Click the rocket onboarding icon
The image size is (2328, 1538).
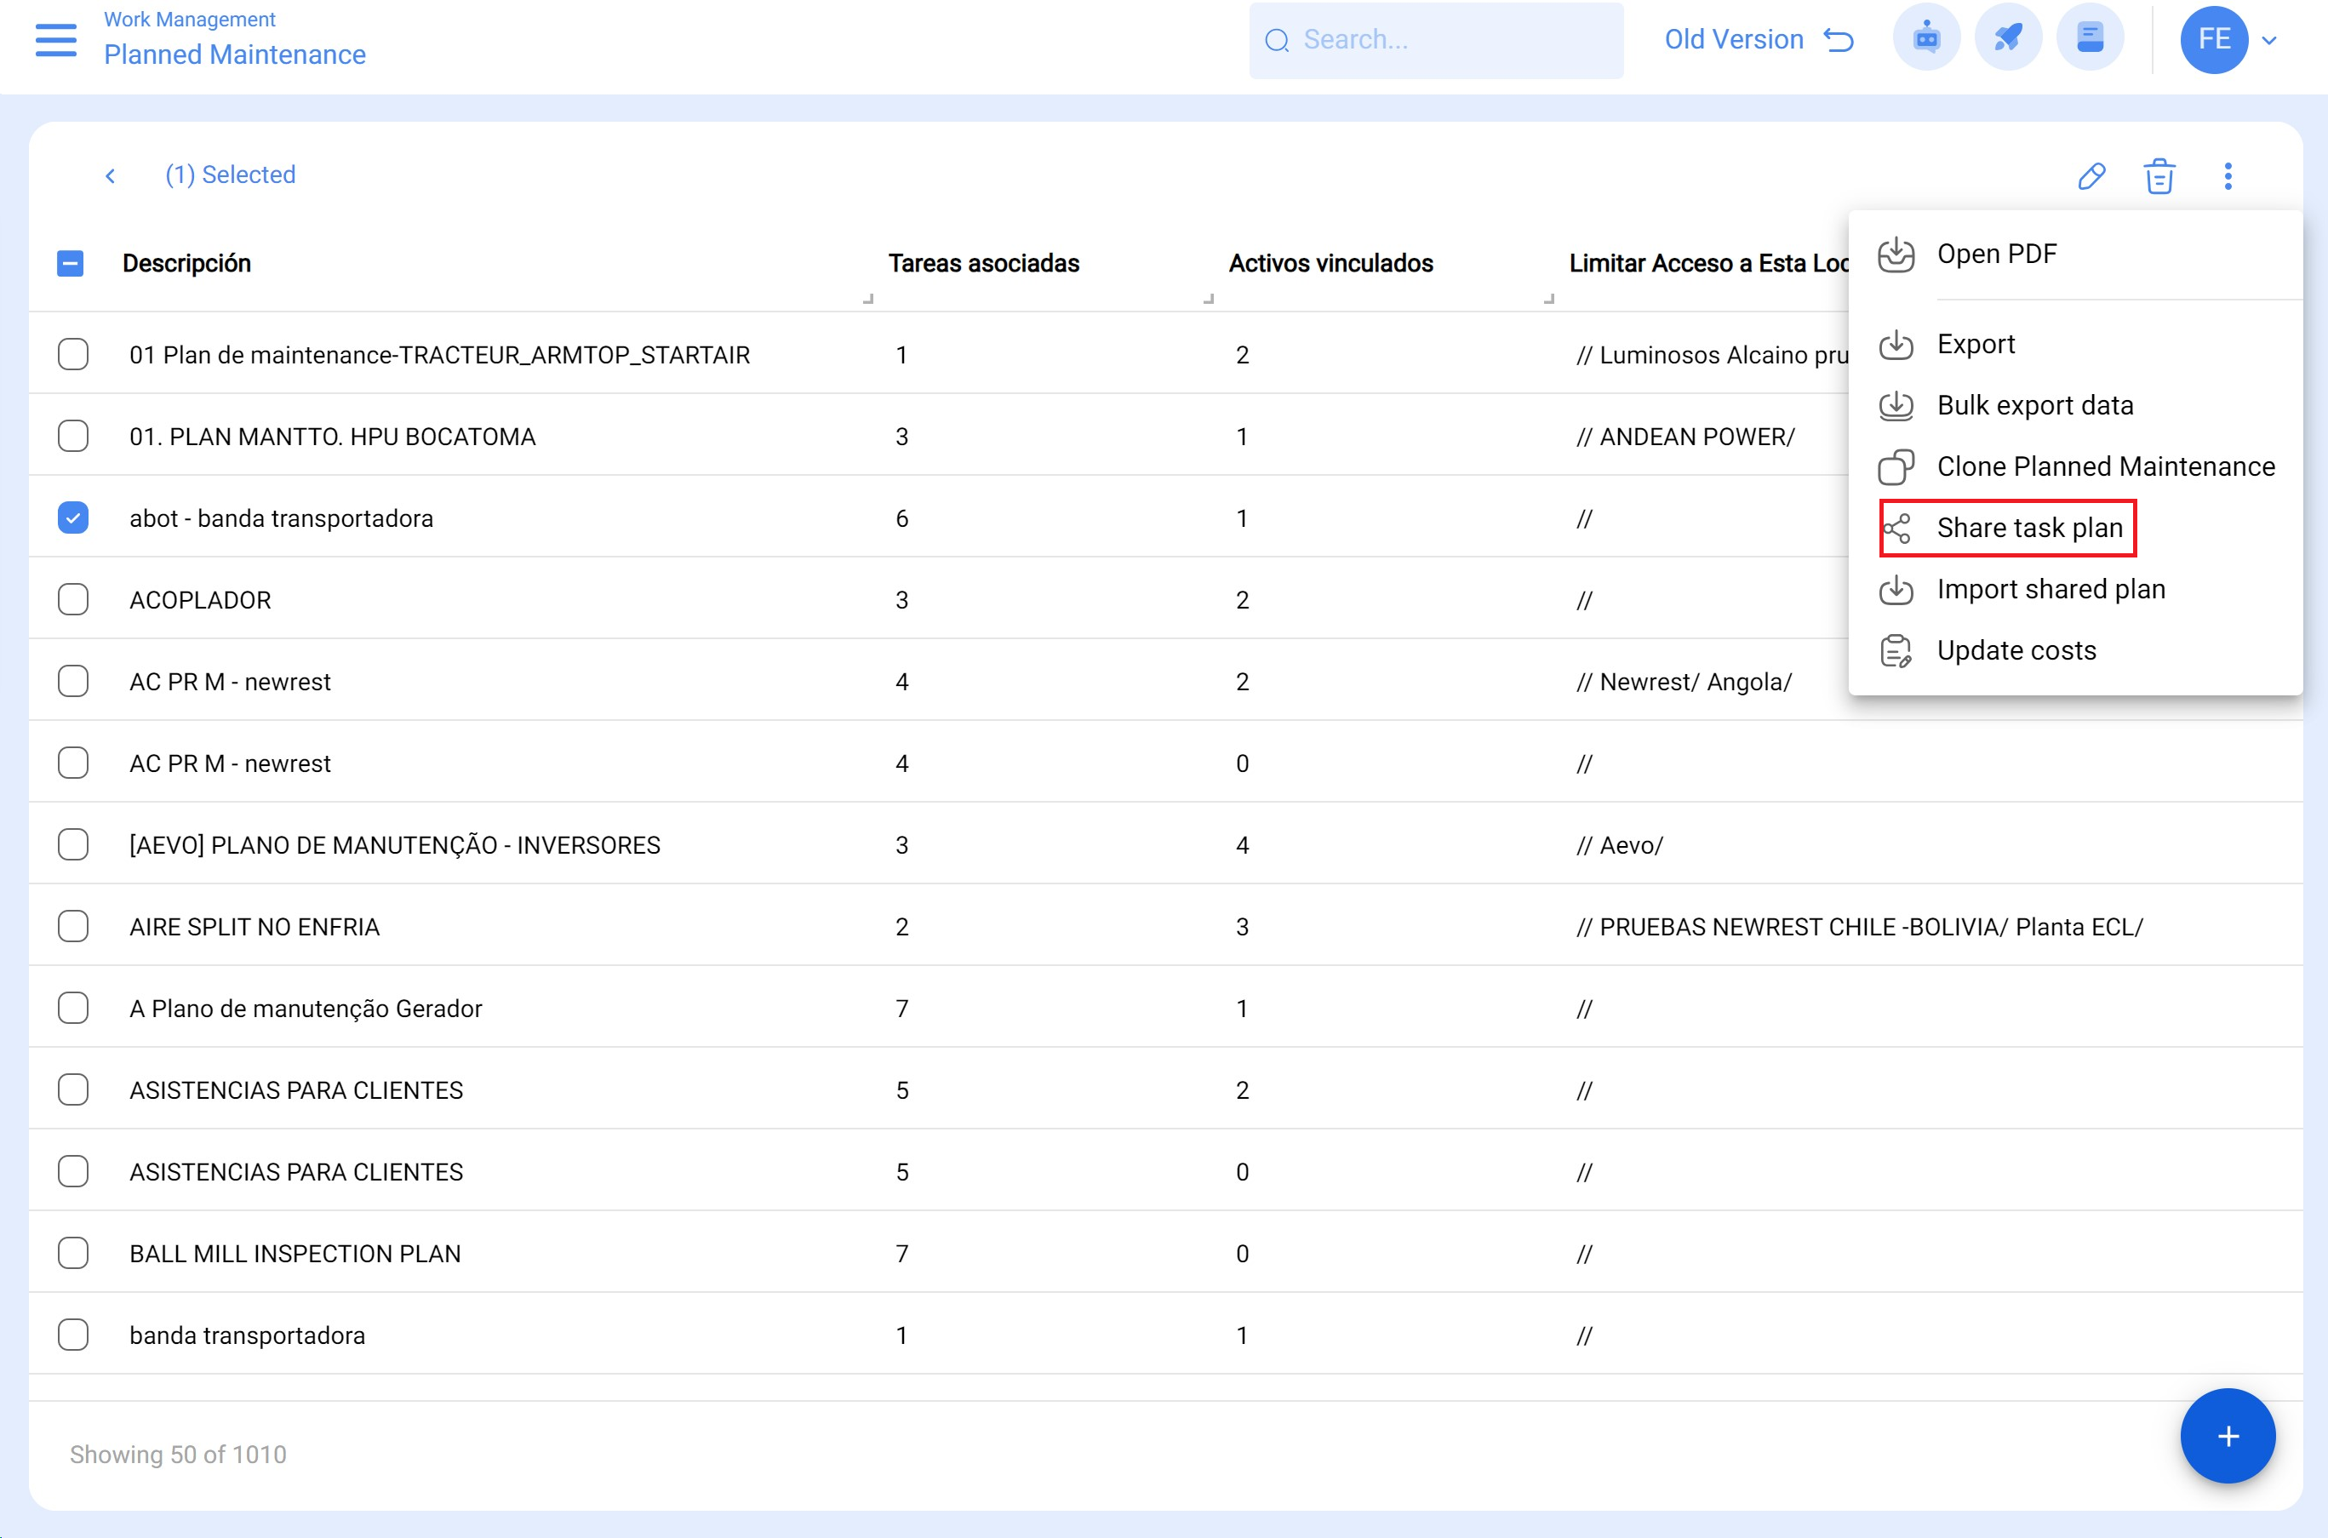point(2008,38)
